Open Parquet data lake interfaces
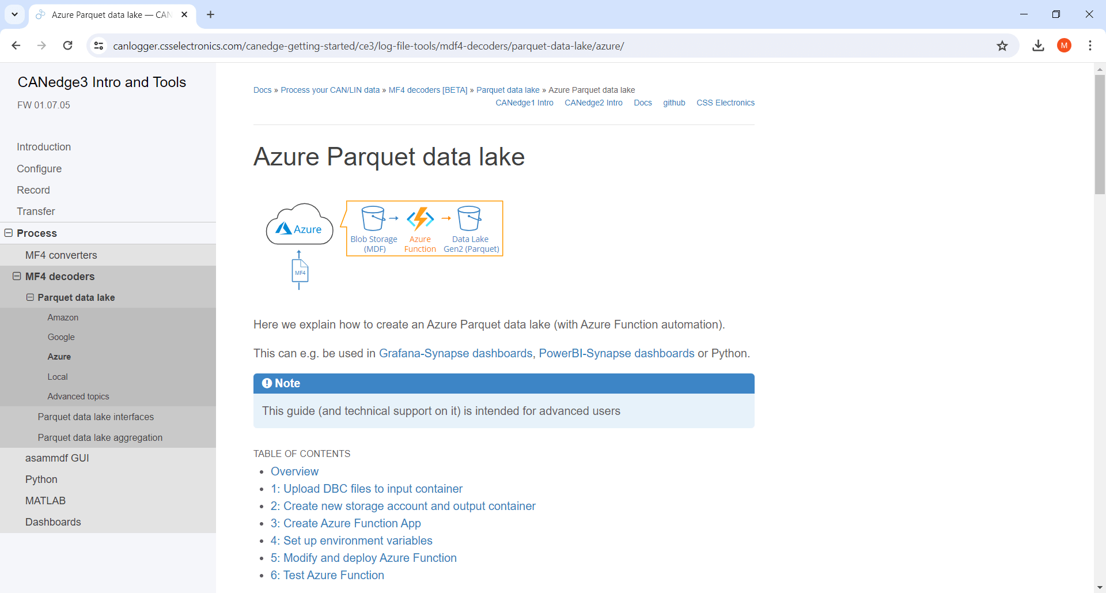Viewport: 1106px width, 593px height. click(96, 417)
